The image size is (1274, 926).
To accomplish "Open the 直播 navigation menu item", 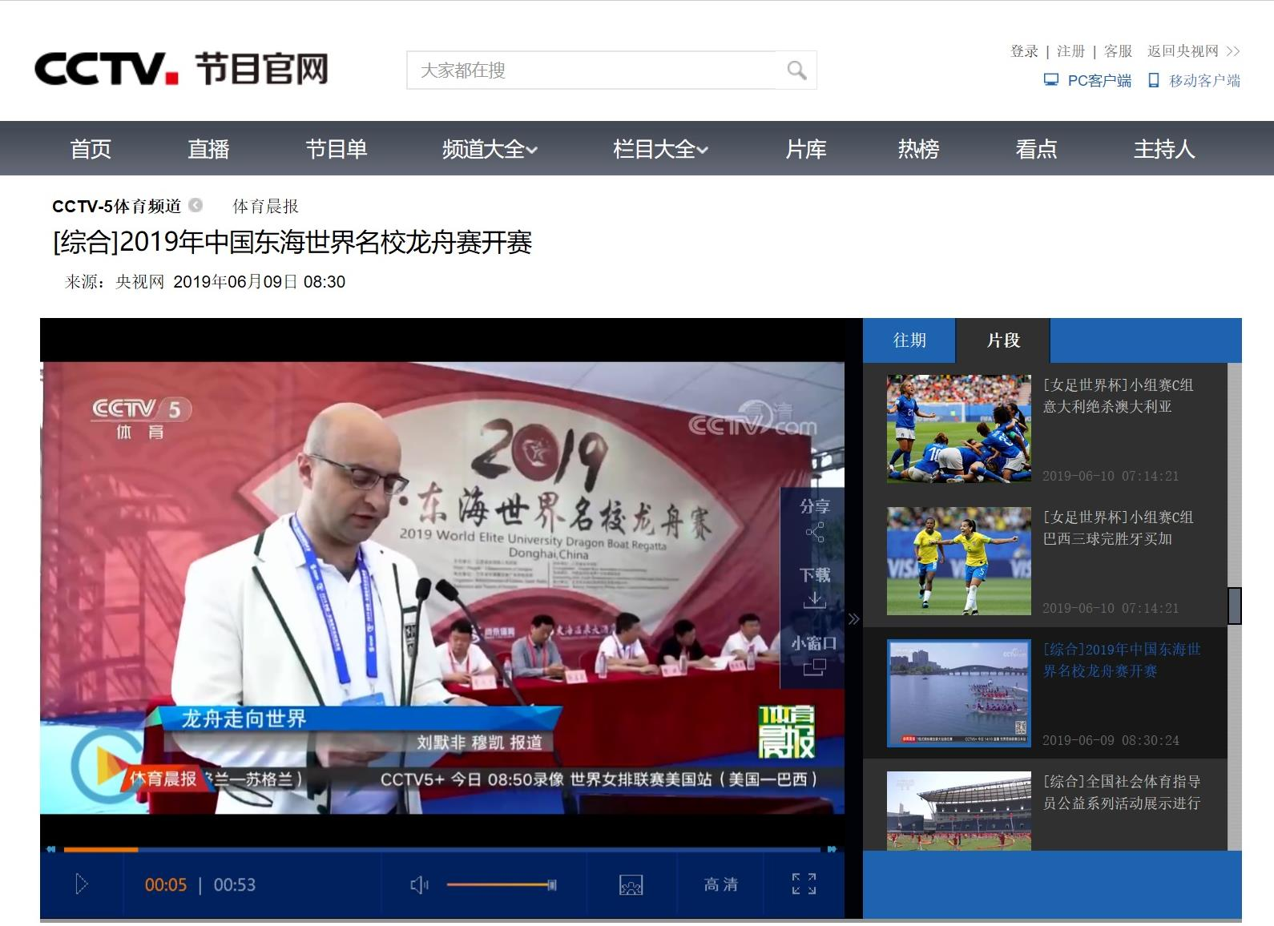I will (208, 149).
